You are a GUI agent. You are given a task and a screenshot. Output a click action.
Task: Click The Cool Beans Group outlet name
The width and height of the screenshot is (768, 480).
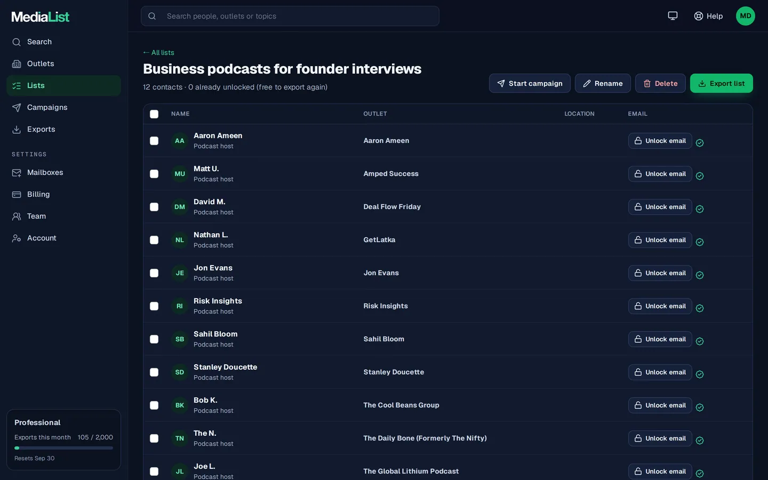402,405
